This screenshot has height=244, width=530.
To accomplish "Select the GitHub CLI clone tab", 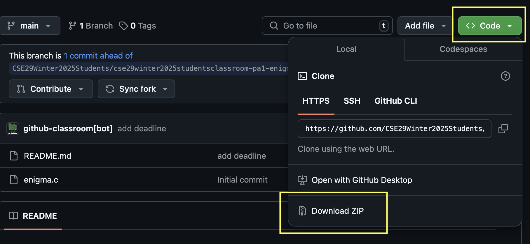I will pyautogui.click(x=396, y=101).
